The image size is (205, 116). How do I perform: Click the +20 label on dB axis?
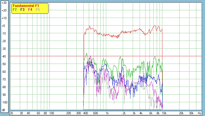[x=4, y=10]
